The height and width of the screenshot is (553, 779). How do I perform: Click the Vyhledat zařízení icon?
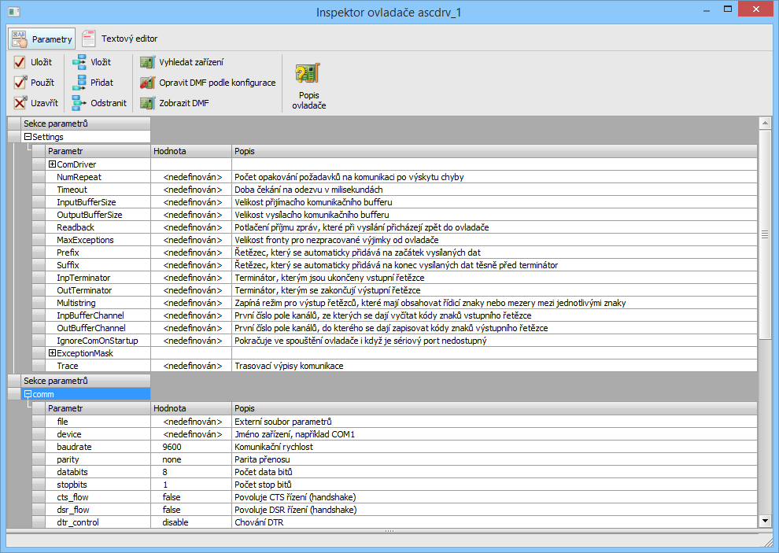click(147, 62)
